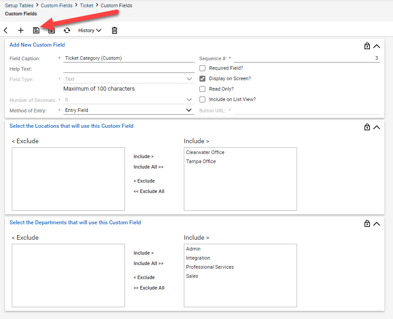
Task: Click the Sequence # input field
Action: [x=307, y=58]
